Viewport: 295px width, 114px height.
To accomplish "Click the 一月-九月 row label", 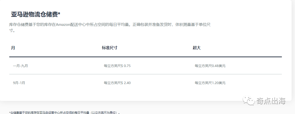I will (20, 66).
